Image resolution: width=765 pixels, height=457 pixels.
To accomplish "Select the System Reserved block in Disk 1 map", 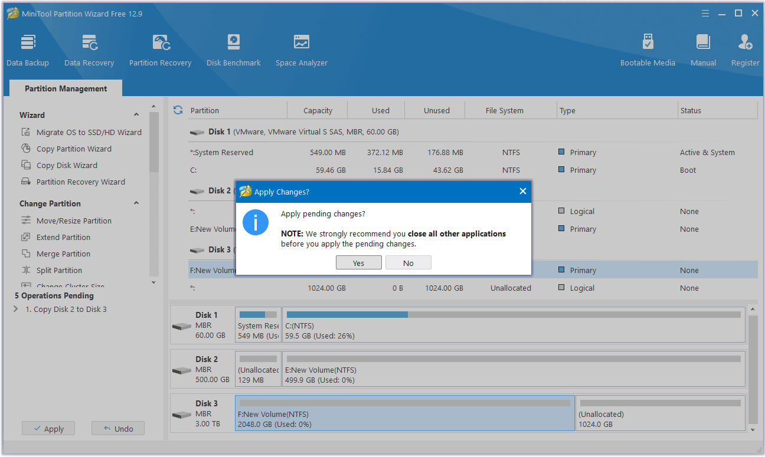I will coord(258,325).
